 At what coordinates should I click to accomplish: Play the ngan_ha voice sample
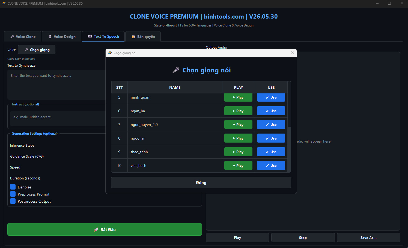click(x=238, y=111)
